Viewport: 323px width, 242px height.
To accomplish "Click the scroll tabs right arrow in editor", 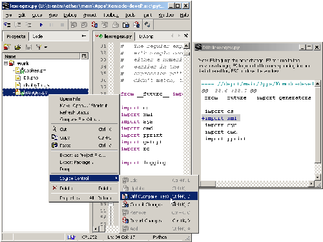I will (179, 35).
